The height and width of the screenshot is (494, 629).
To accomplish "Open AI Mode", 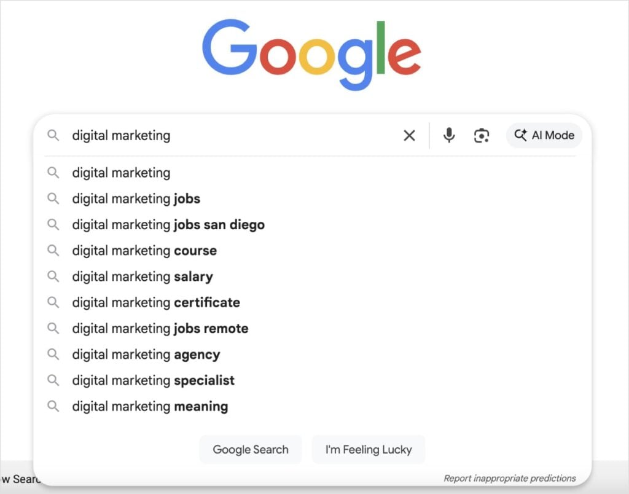I will (544, 135).
